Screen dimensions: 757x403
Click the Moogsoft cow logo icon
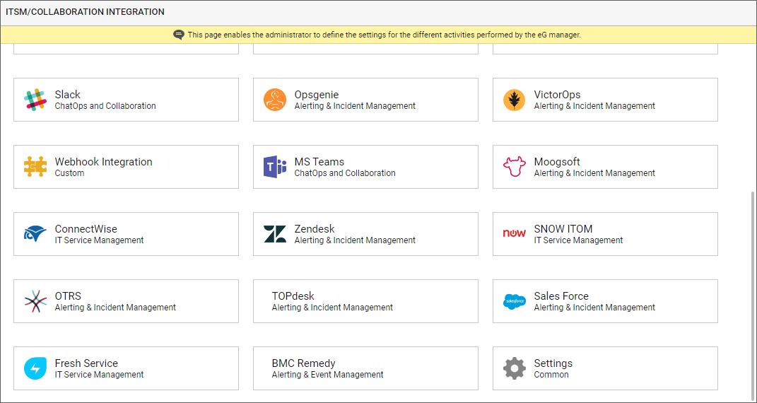pos(514,167)
